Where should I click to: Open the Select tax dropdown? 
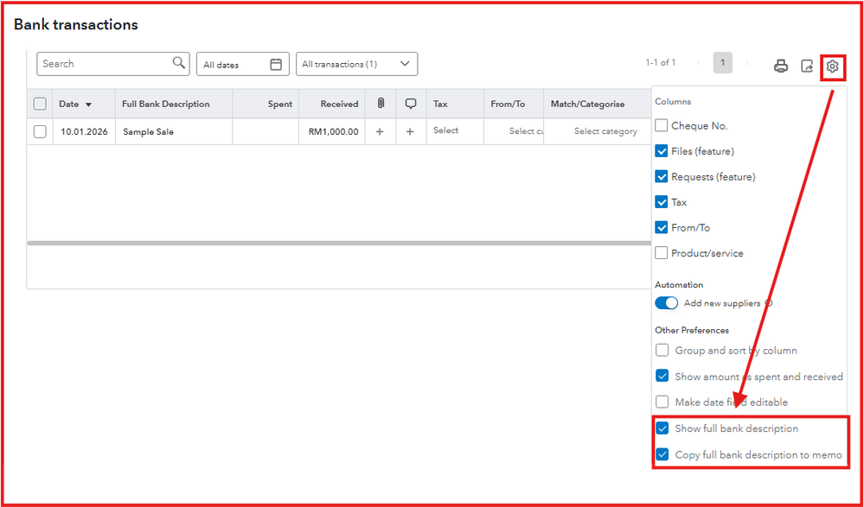[445, 130]
